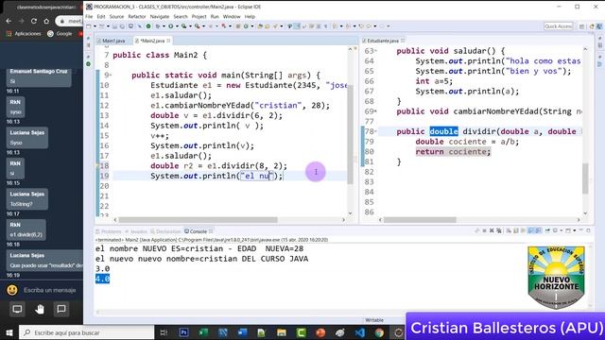The height and width of the screenshot is (340, 605).
Task: Select the Main2.java editor tab
Action: [x=152, y=41]
